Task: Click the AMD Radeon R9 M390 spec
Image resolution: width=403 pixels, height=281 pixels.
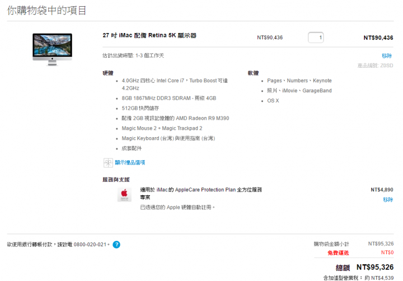Action: 175,118
